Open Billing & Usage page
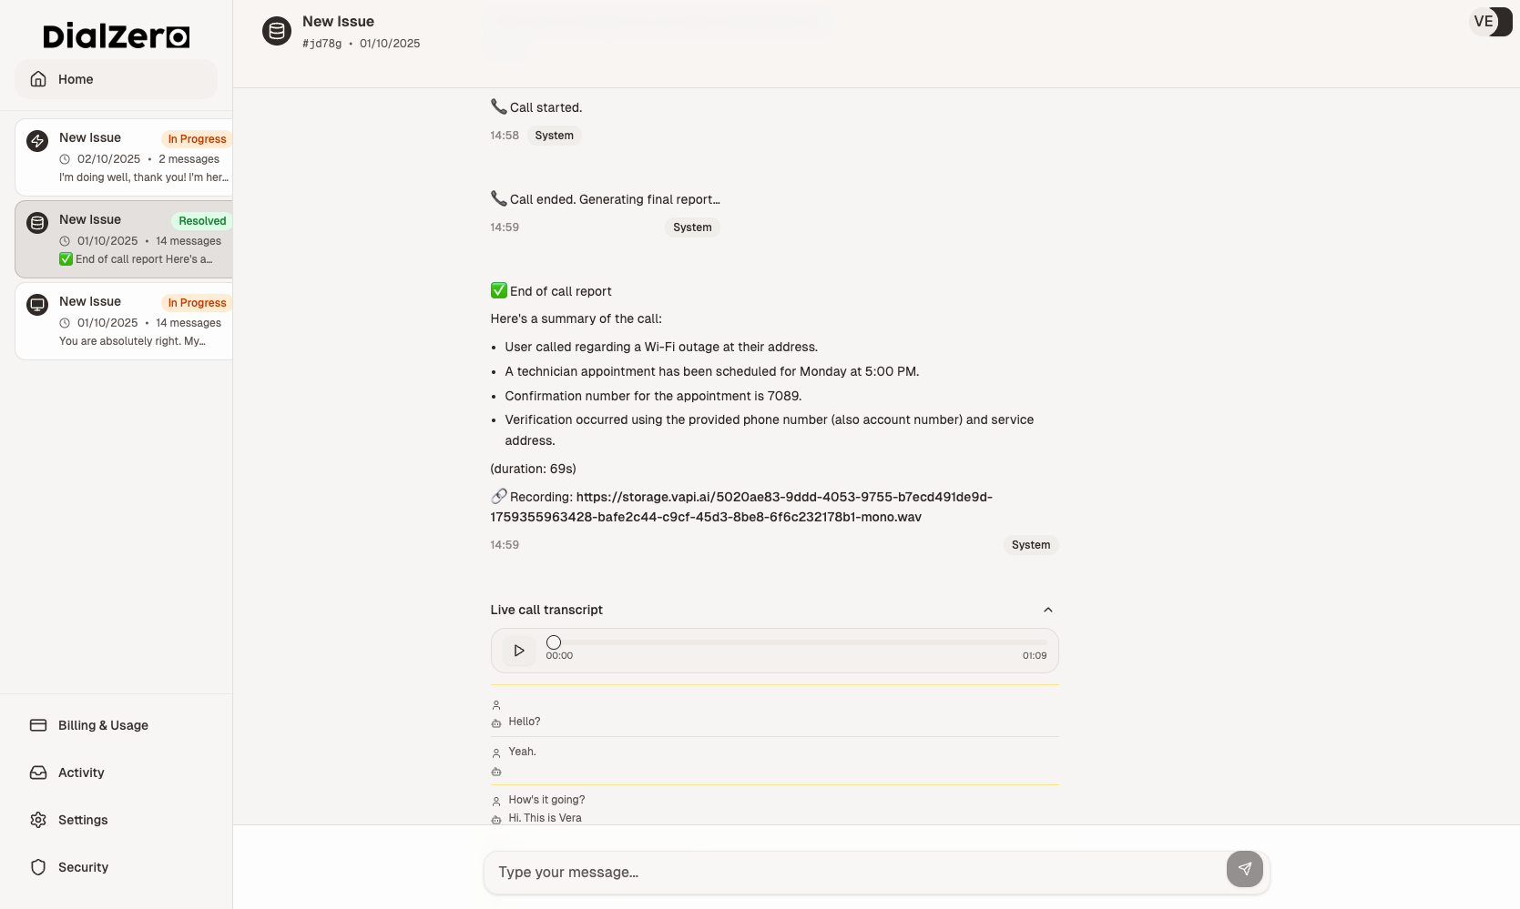This screenshot has height=909, width=1520. (x=103, y=725)
